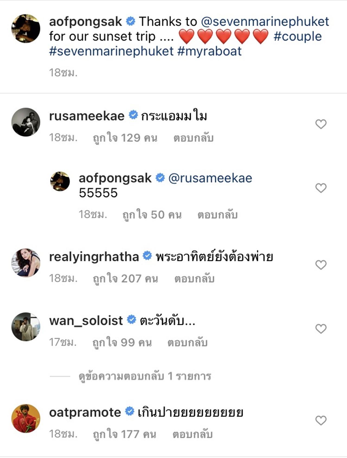Open the @sevenmarinephuket mention in caption
347x458 pixels.
[265, 22]
